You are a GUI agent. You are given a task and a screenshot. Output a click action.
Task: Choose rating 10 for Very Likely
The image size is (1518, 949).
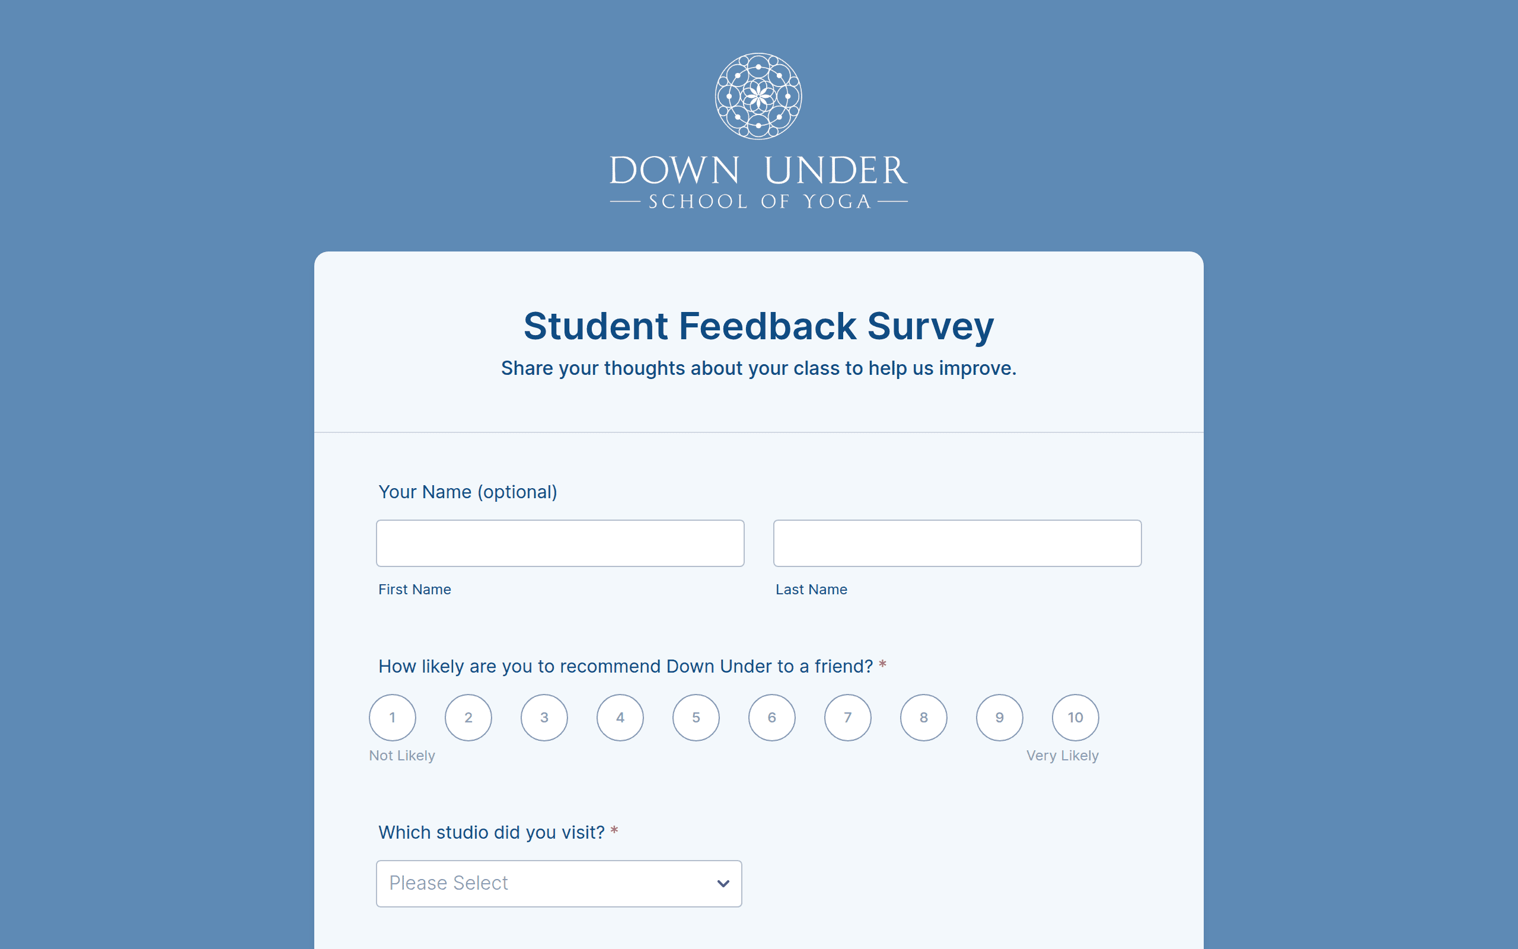(1076, 718)
